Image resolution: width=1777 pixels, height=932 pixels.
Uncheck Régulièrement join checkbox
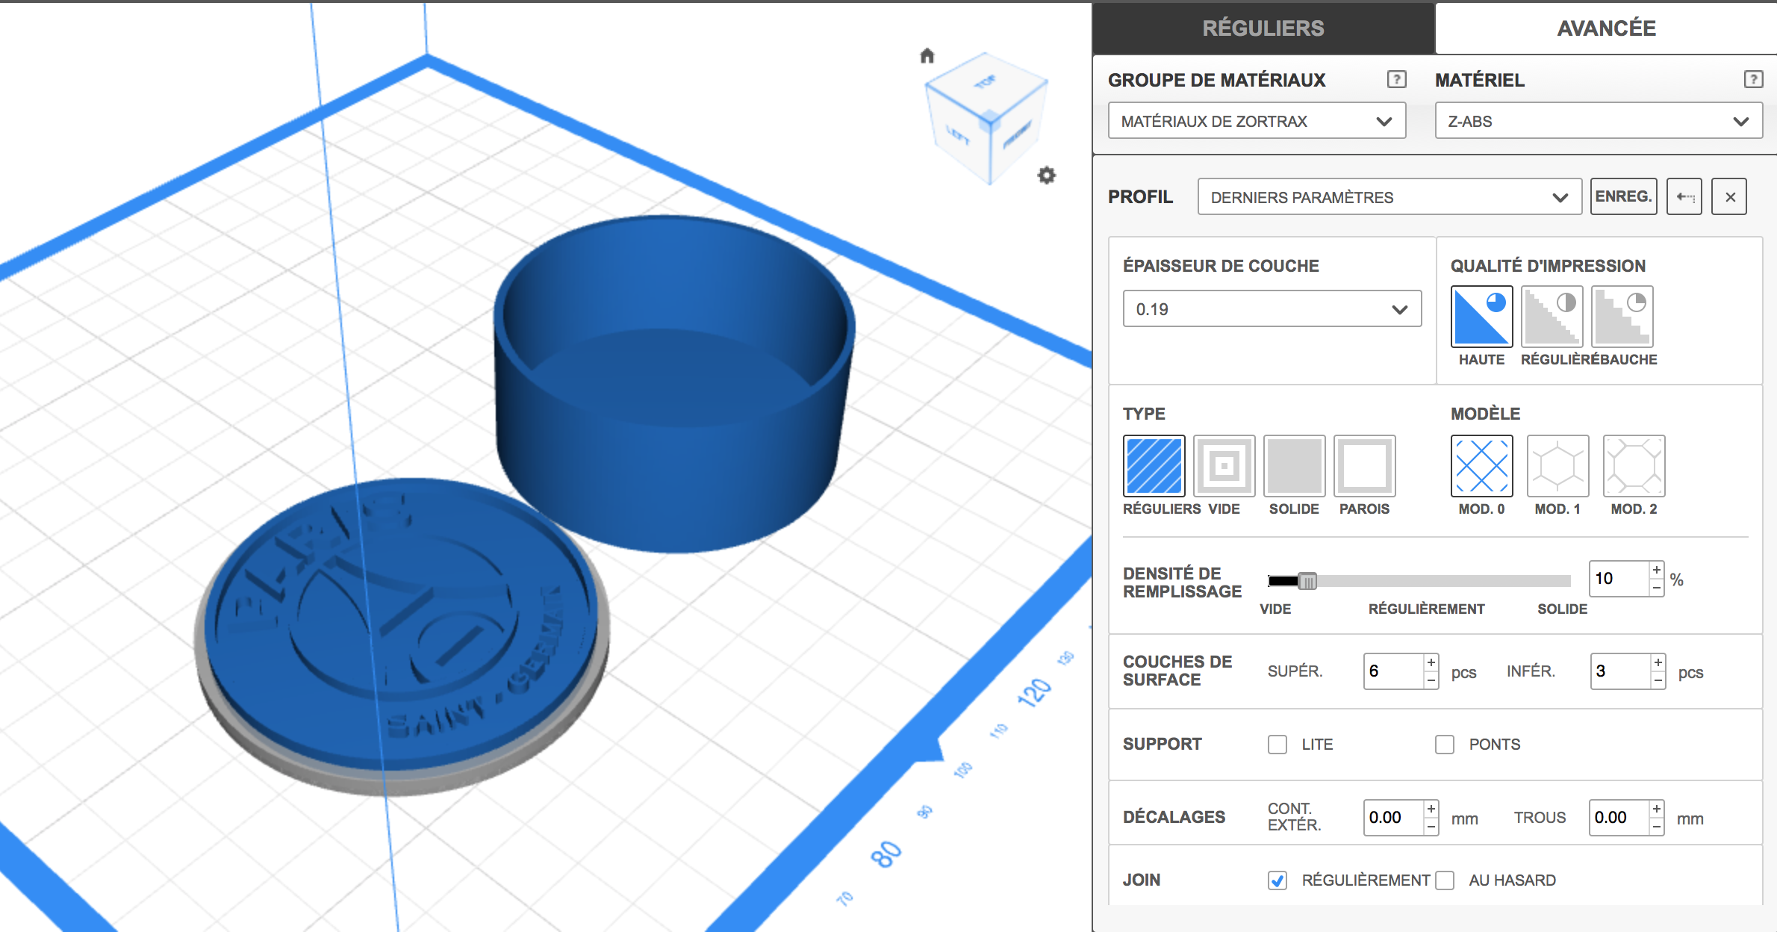[x=1277, y=880]
